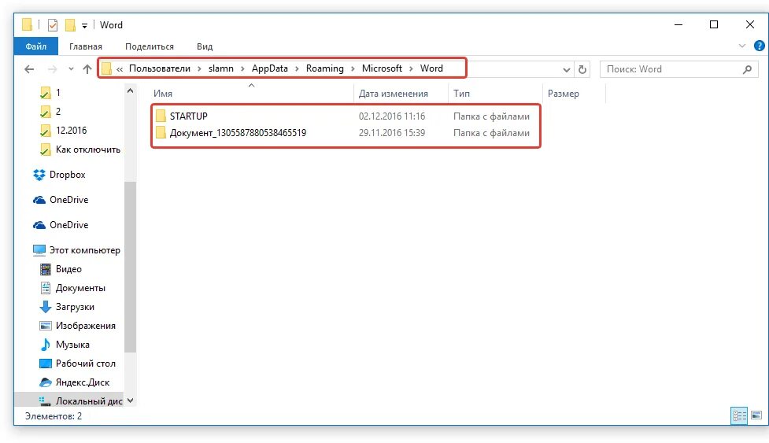The image size is (769, 443).
Task: Expand chevron after Пользователи in breadcrumb
Action: [199, 69]
